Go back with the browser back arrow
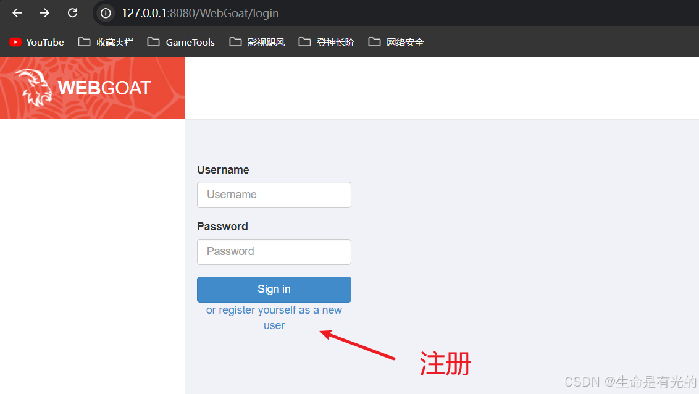The height and width of the screenshot is (394, 699). pos(17,13)
